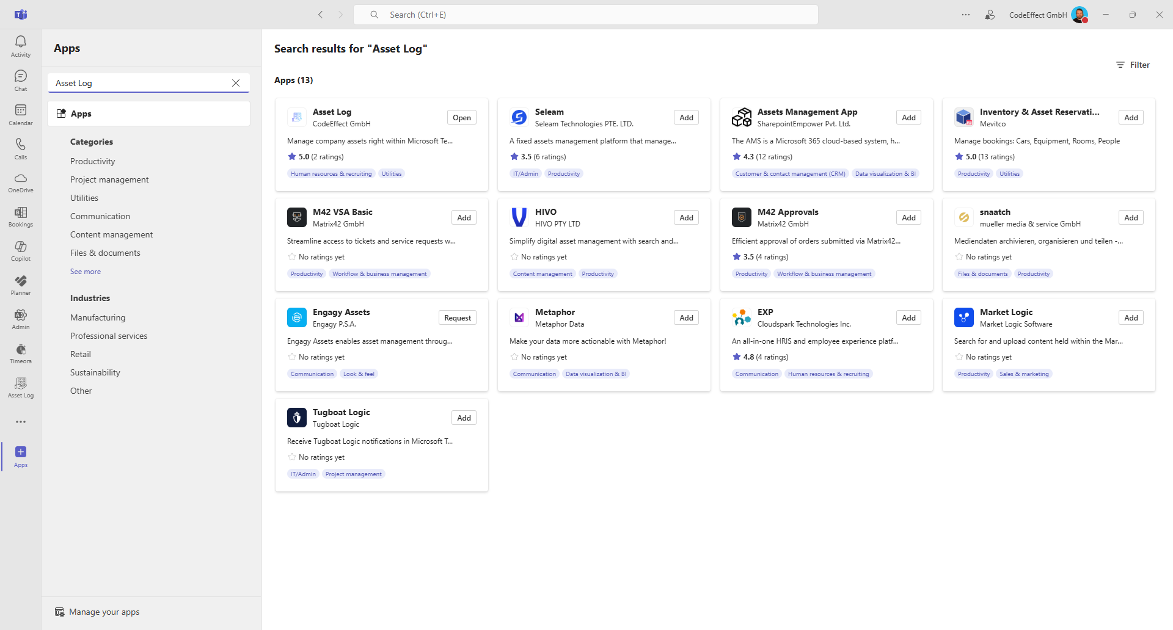1173x630 pixels.
Task: Open Timeora in the sidebar
Action: pyautogui.click(x=21, y=354)
